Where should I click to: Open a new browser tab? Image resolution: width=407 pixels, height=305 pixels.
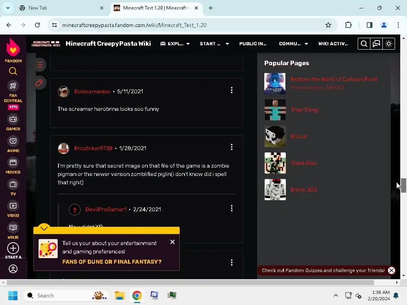(x=211, y=8)
